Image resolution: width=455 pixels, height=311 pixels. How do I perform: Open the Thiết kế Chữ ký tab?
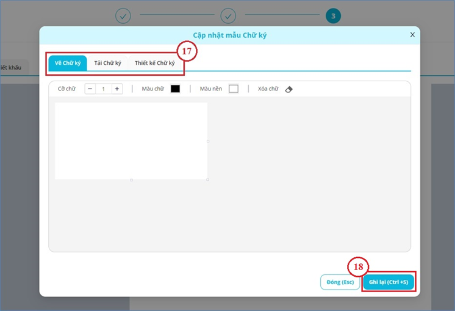coord(154,63)
